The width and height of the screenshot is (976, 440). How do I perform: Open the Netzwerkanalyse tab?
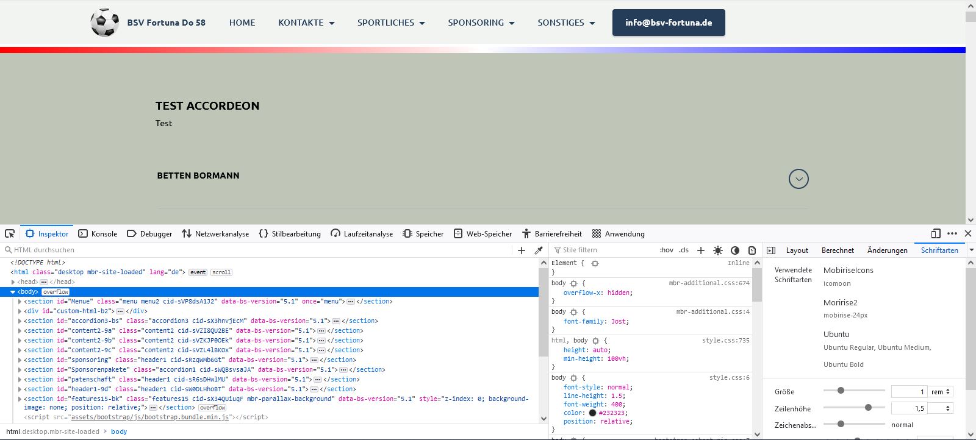[215, 234]
